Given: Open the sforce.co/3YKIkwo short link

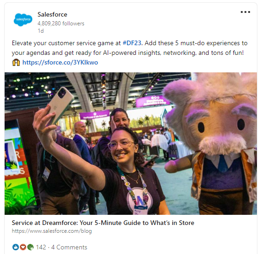Looking at the screenshot, I should click(60, 63).
